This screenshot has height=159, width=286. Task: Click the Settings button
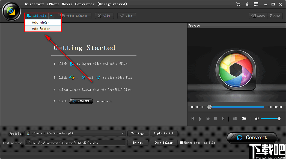pos(138,133)
